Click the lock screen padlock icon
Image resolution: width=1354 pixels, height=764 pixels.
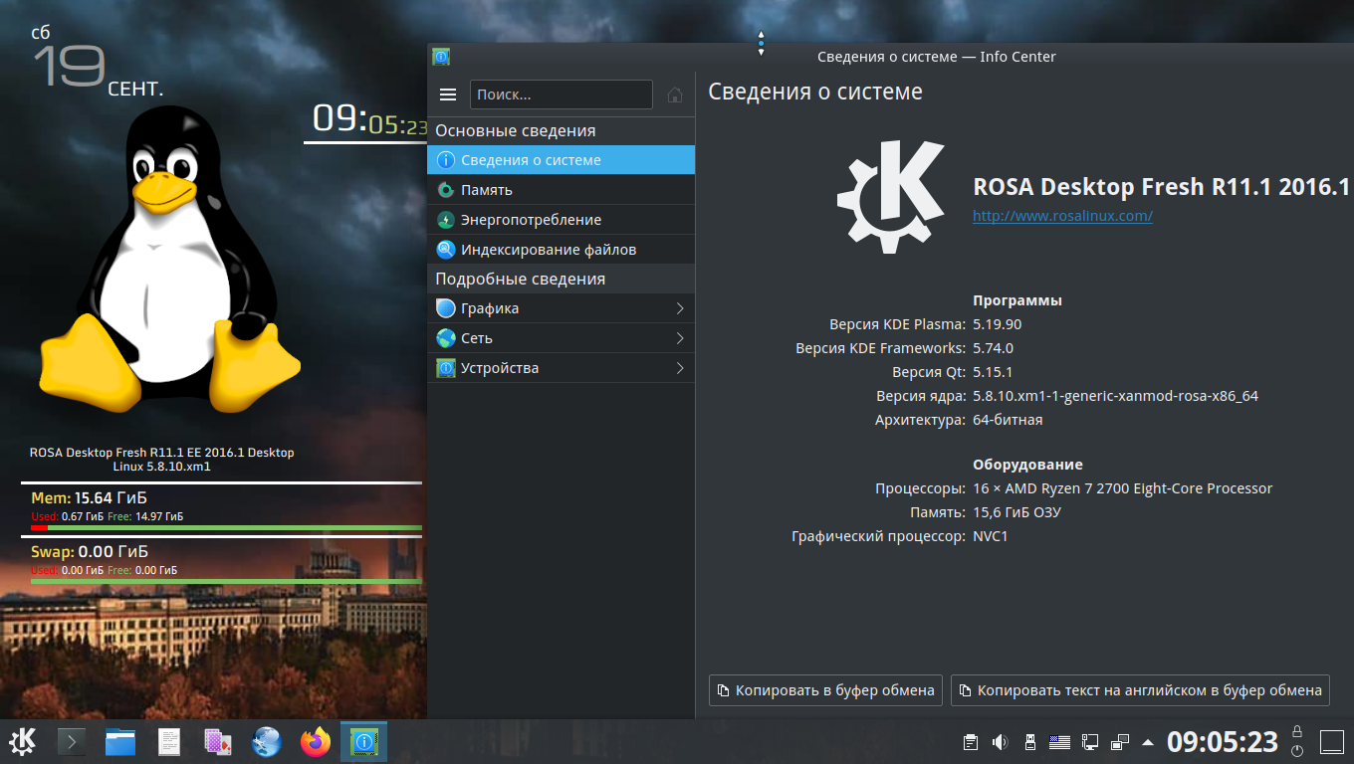1297,731
